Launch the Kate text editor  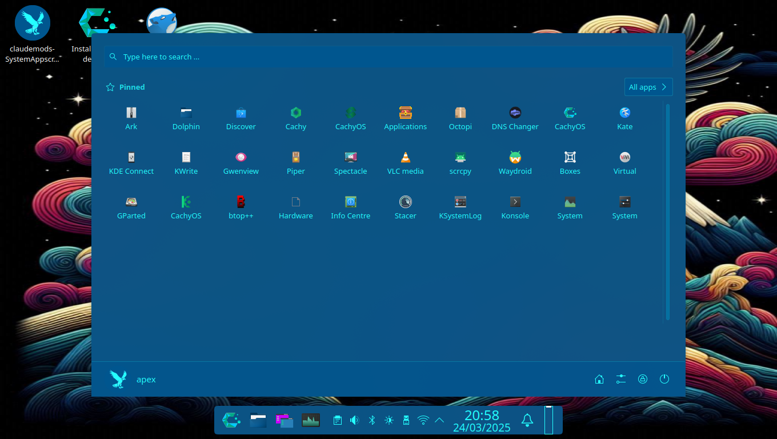[625, 118]
